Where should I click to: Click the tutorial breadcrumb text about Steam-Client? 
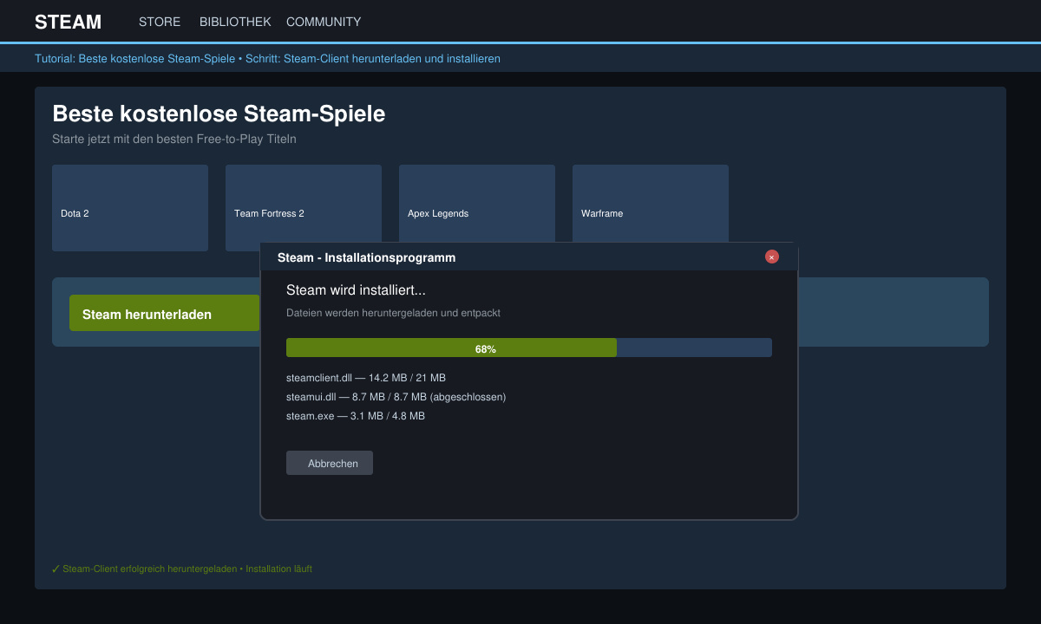[267, 59]
